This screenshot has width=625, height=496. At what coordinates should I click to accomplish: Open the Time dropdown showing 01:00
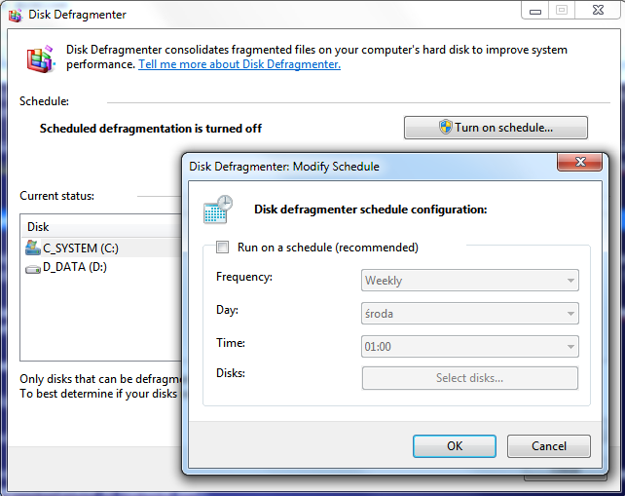point(470,346)
